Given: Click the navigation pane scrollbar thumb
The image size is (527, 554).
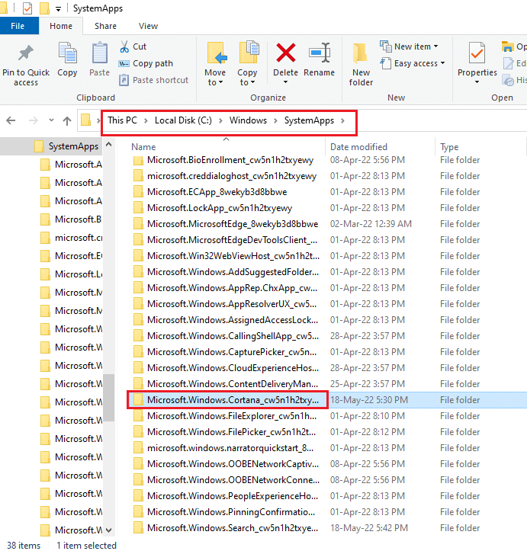Looking at the screenshot, I should pyautogui.click(x=109, y=398).
